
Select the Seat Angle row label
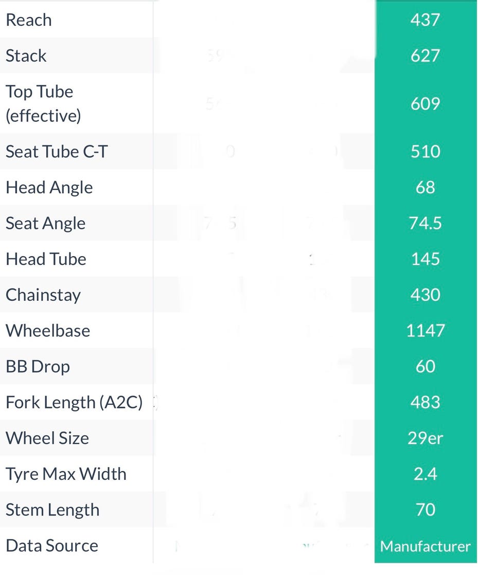pyautogui.click(x=46, y=223)
